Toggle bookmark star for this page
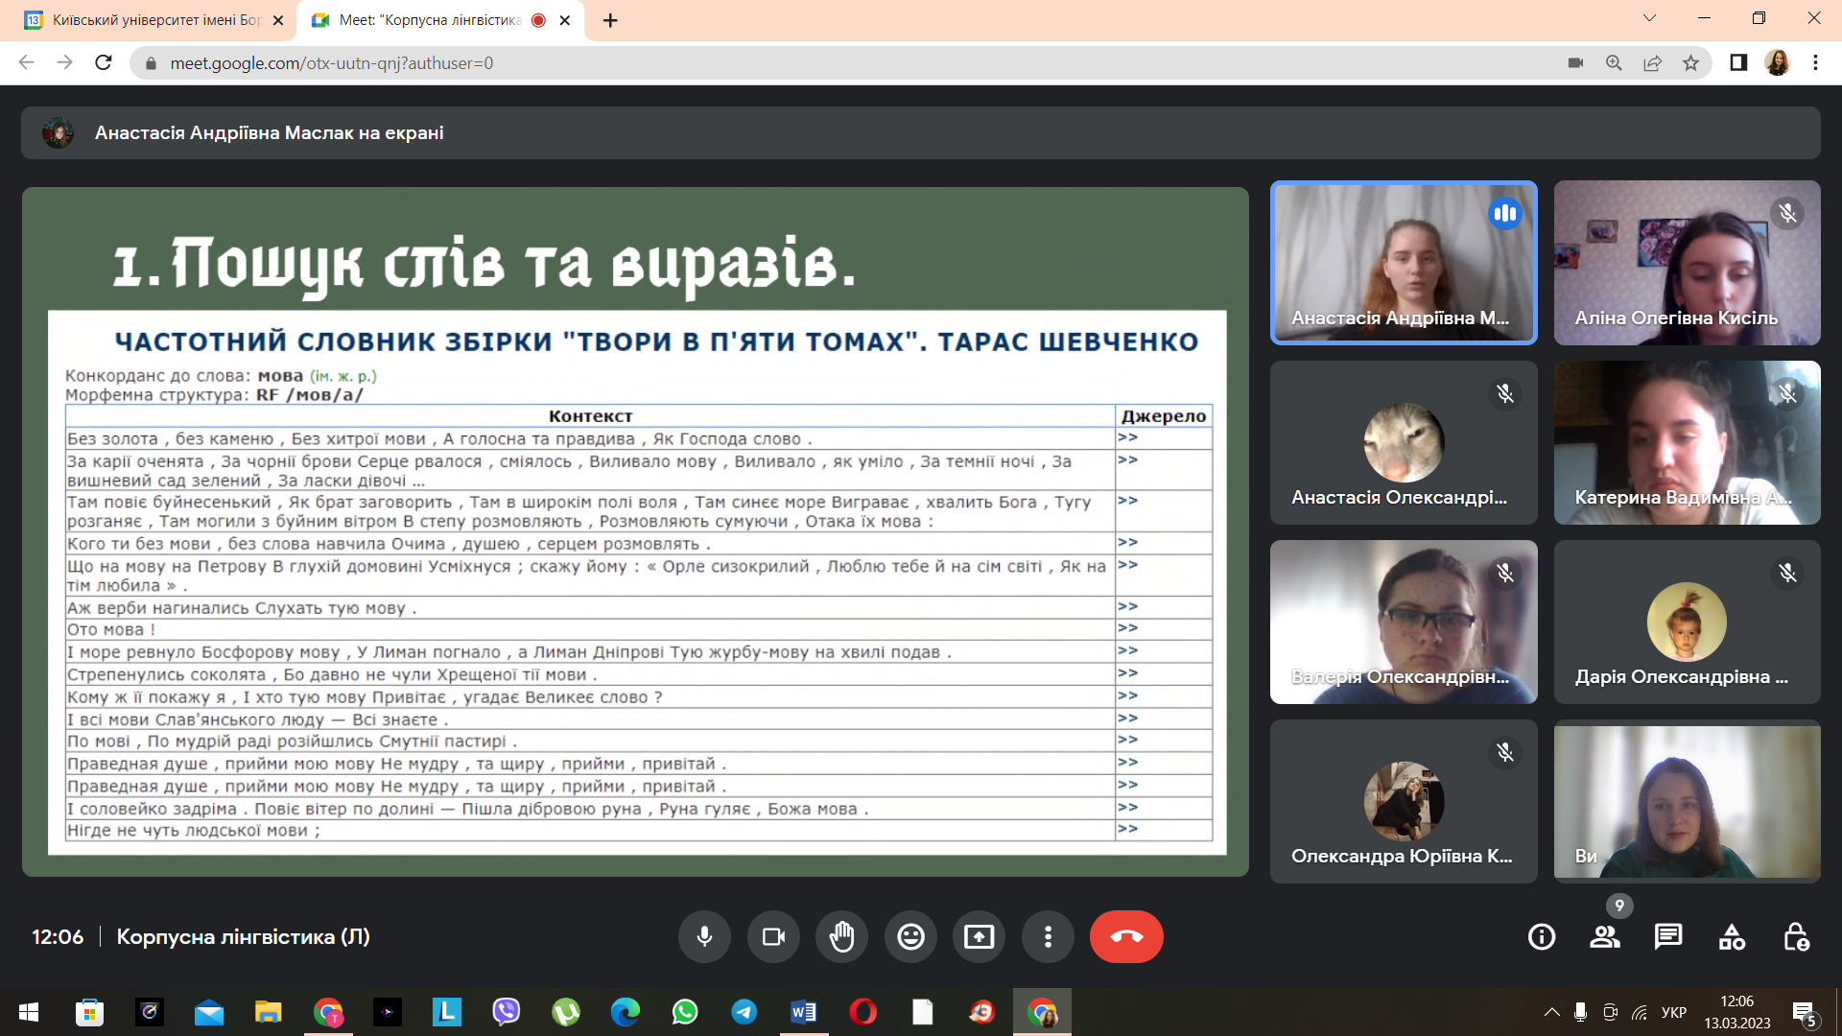Screen dimensions: 1842x1036 point(1690,63)
